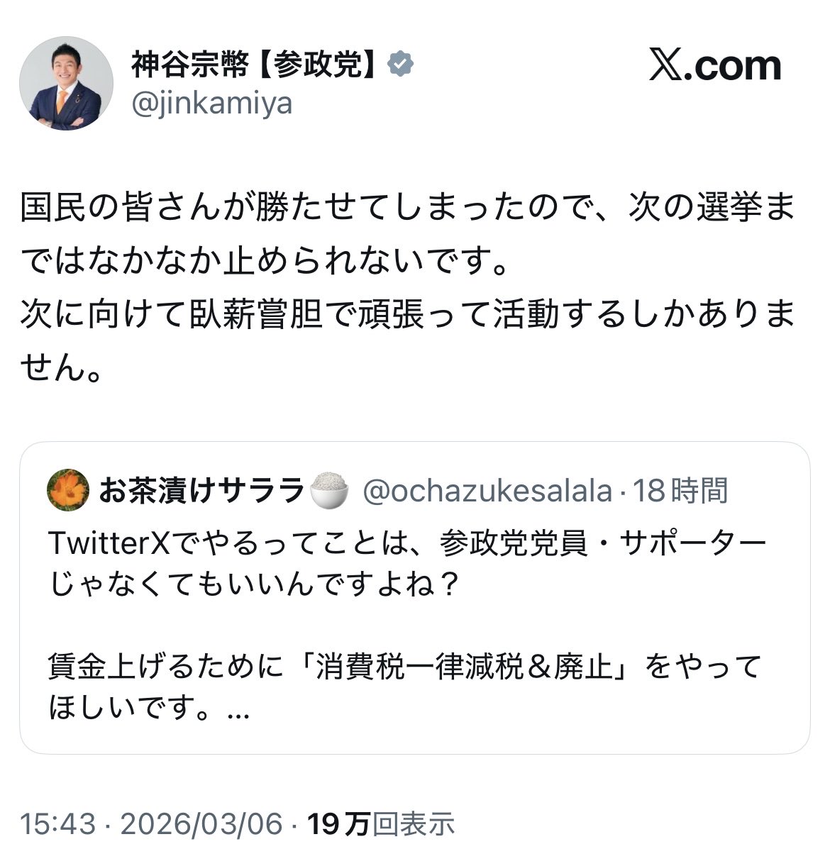Open 神谷宗幣's profile avatar photo

click(67, 84)
